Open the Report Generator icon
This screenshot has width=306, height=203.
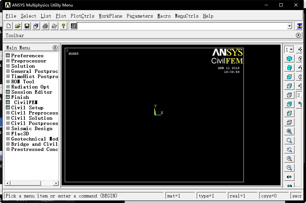(54, 26)
